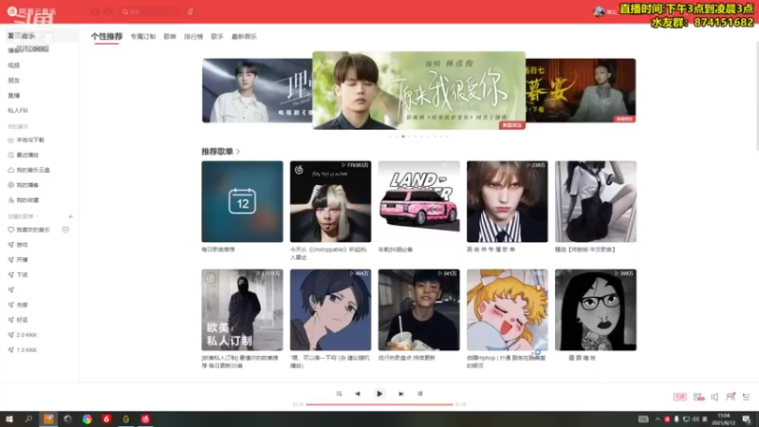This screenshot has width=759, height=427.
Task: Open the 2.0 KKK playlist
Action: pos(22,335)
